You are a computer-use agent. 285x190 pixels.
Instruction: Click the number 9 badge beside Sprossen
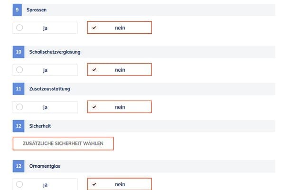(x=17, y=9)
